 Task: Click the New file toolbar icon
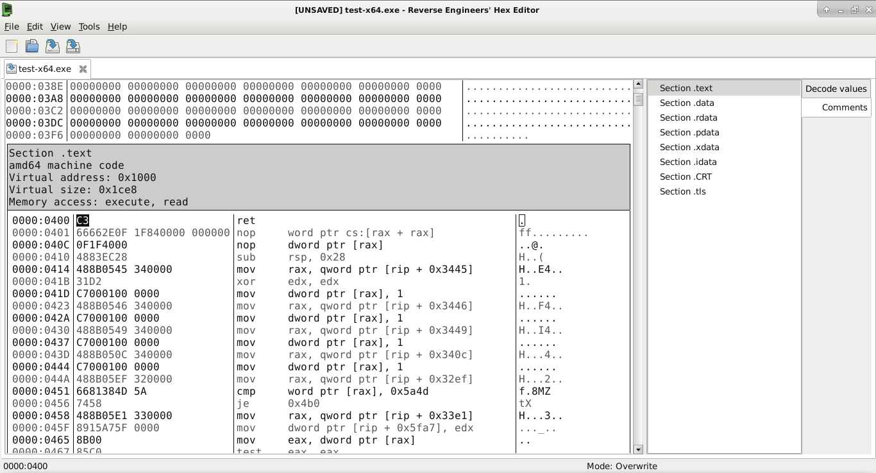coord(12,46)
